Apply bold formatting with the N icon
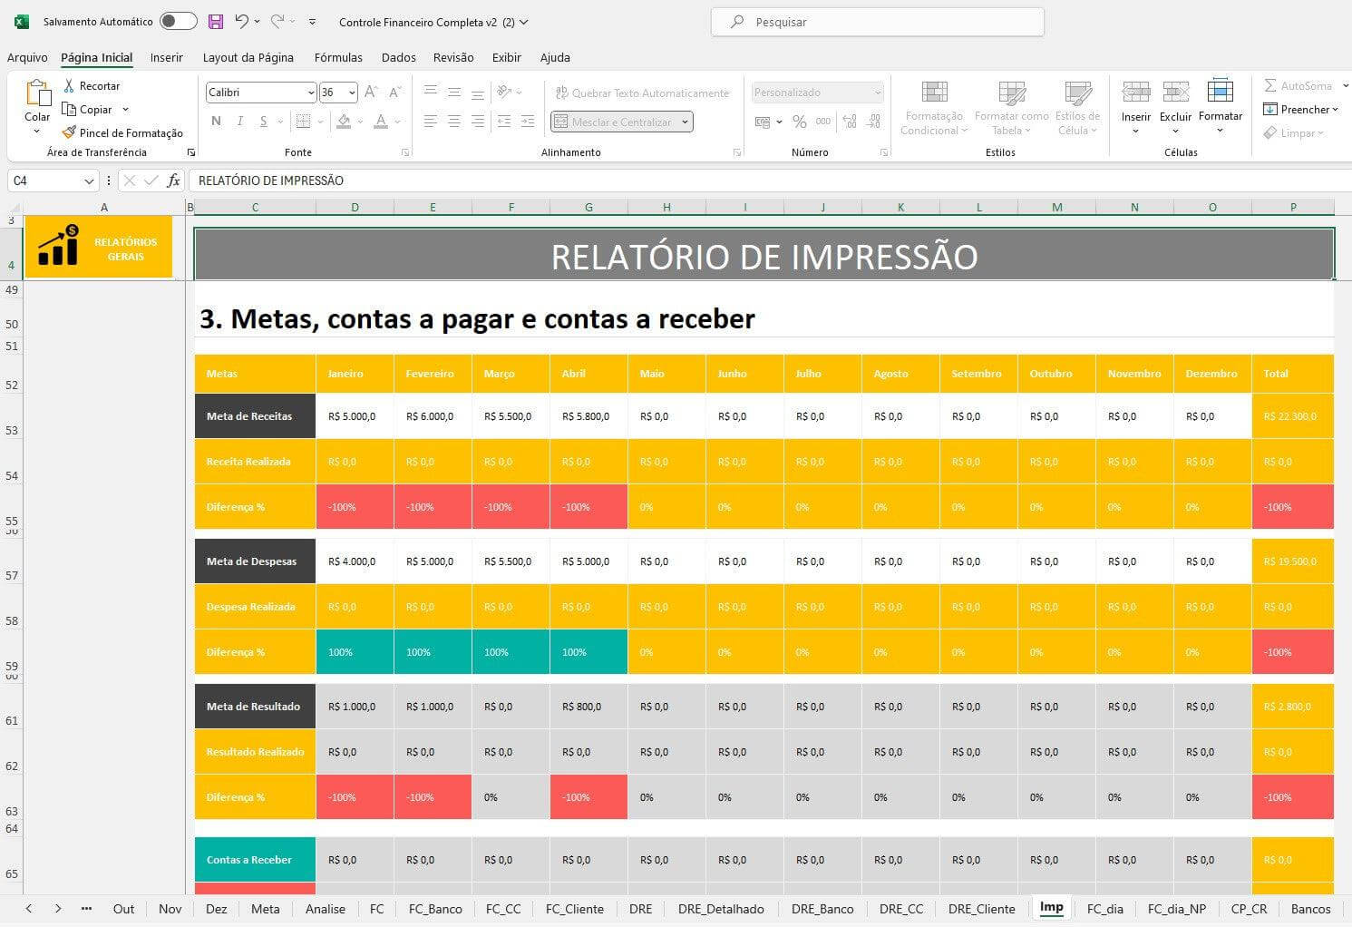The width and height of the screenshot is (1352, 927). [216, 121]
